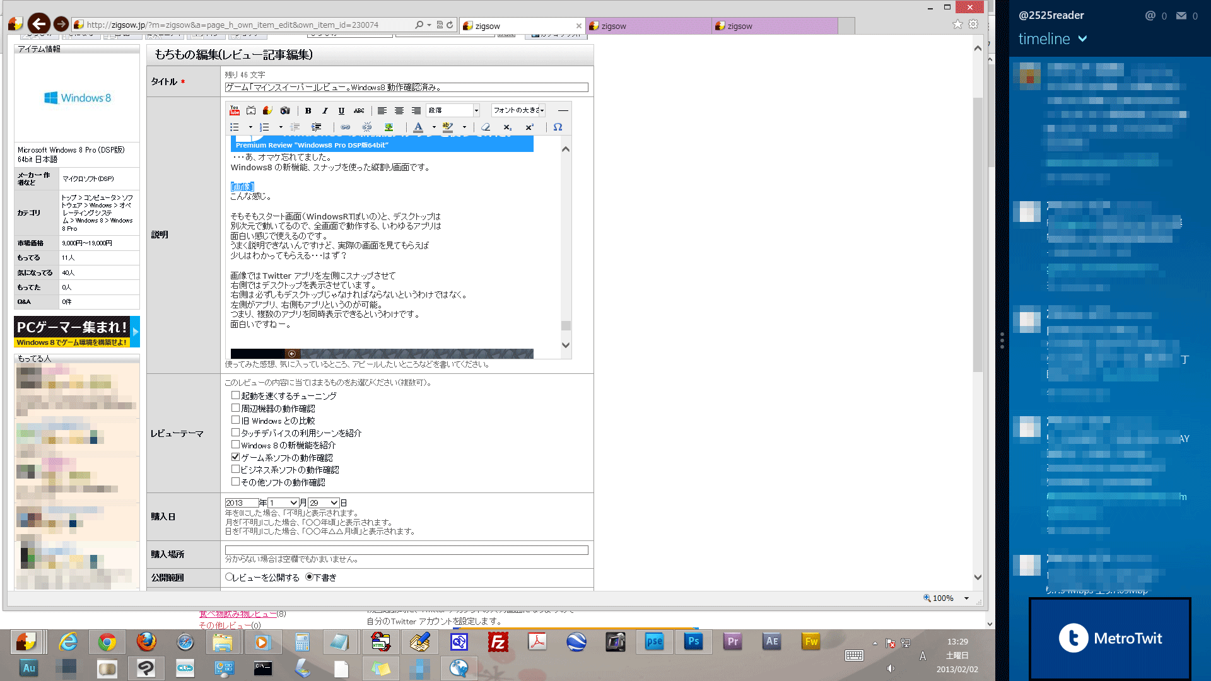Viewport: 1211px width, 681px height.
Task: Uncheck ゲーム系ソフトの動作確認 checkbox
Action: coord(235,457)
